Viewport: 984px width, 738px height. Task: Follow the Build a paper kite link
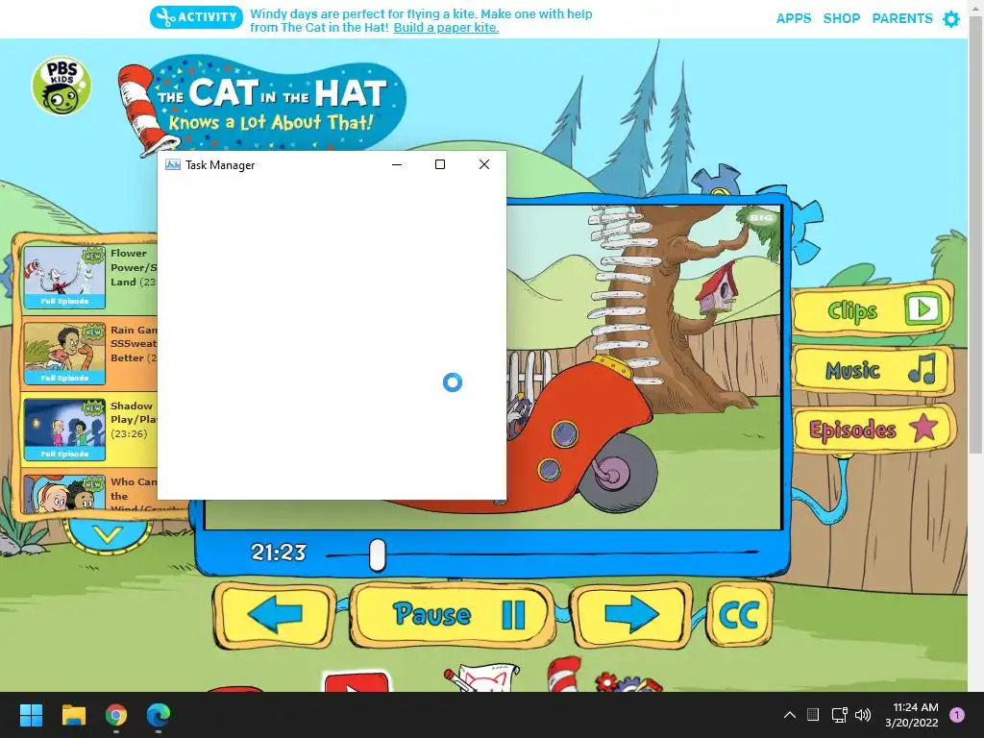pos(446,28)
